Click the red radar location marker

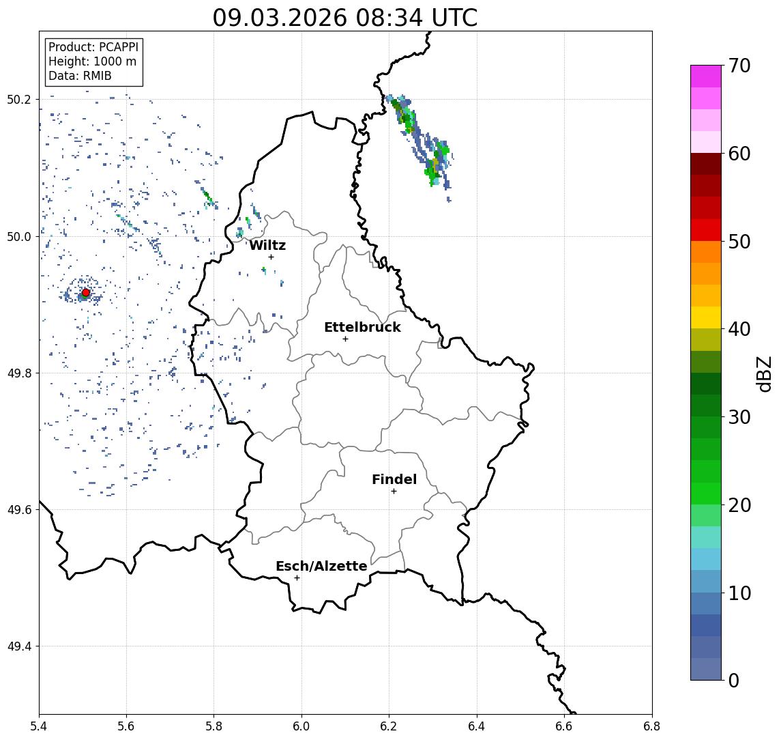click(86, 293)
